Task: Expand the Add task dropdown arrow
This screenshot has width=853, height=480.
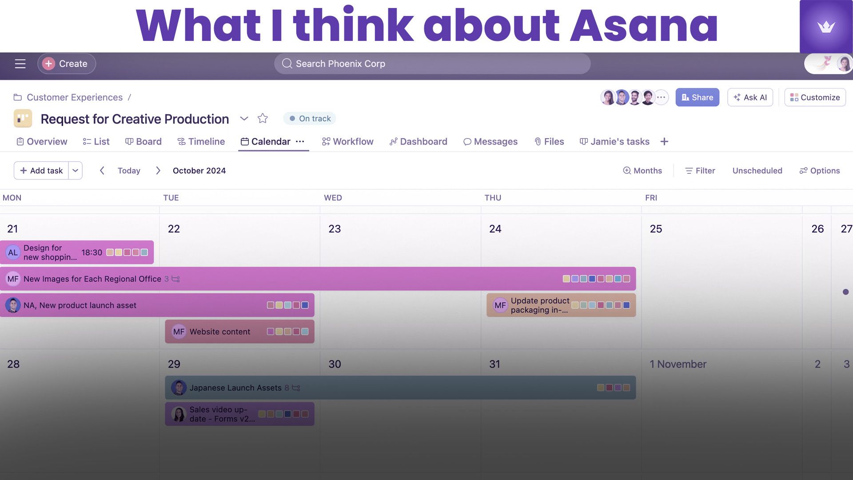Action: click(x=76, y=171)
